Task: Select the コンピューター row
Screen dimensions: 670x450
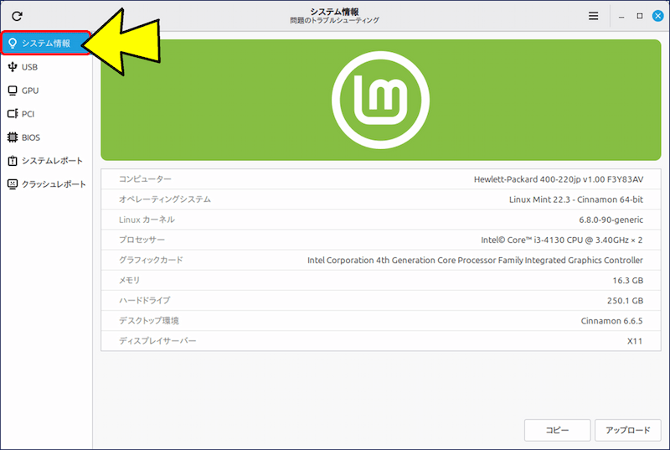Action: (380, 179)
